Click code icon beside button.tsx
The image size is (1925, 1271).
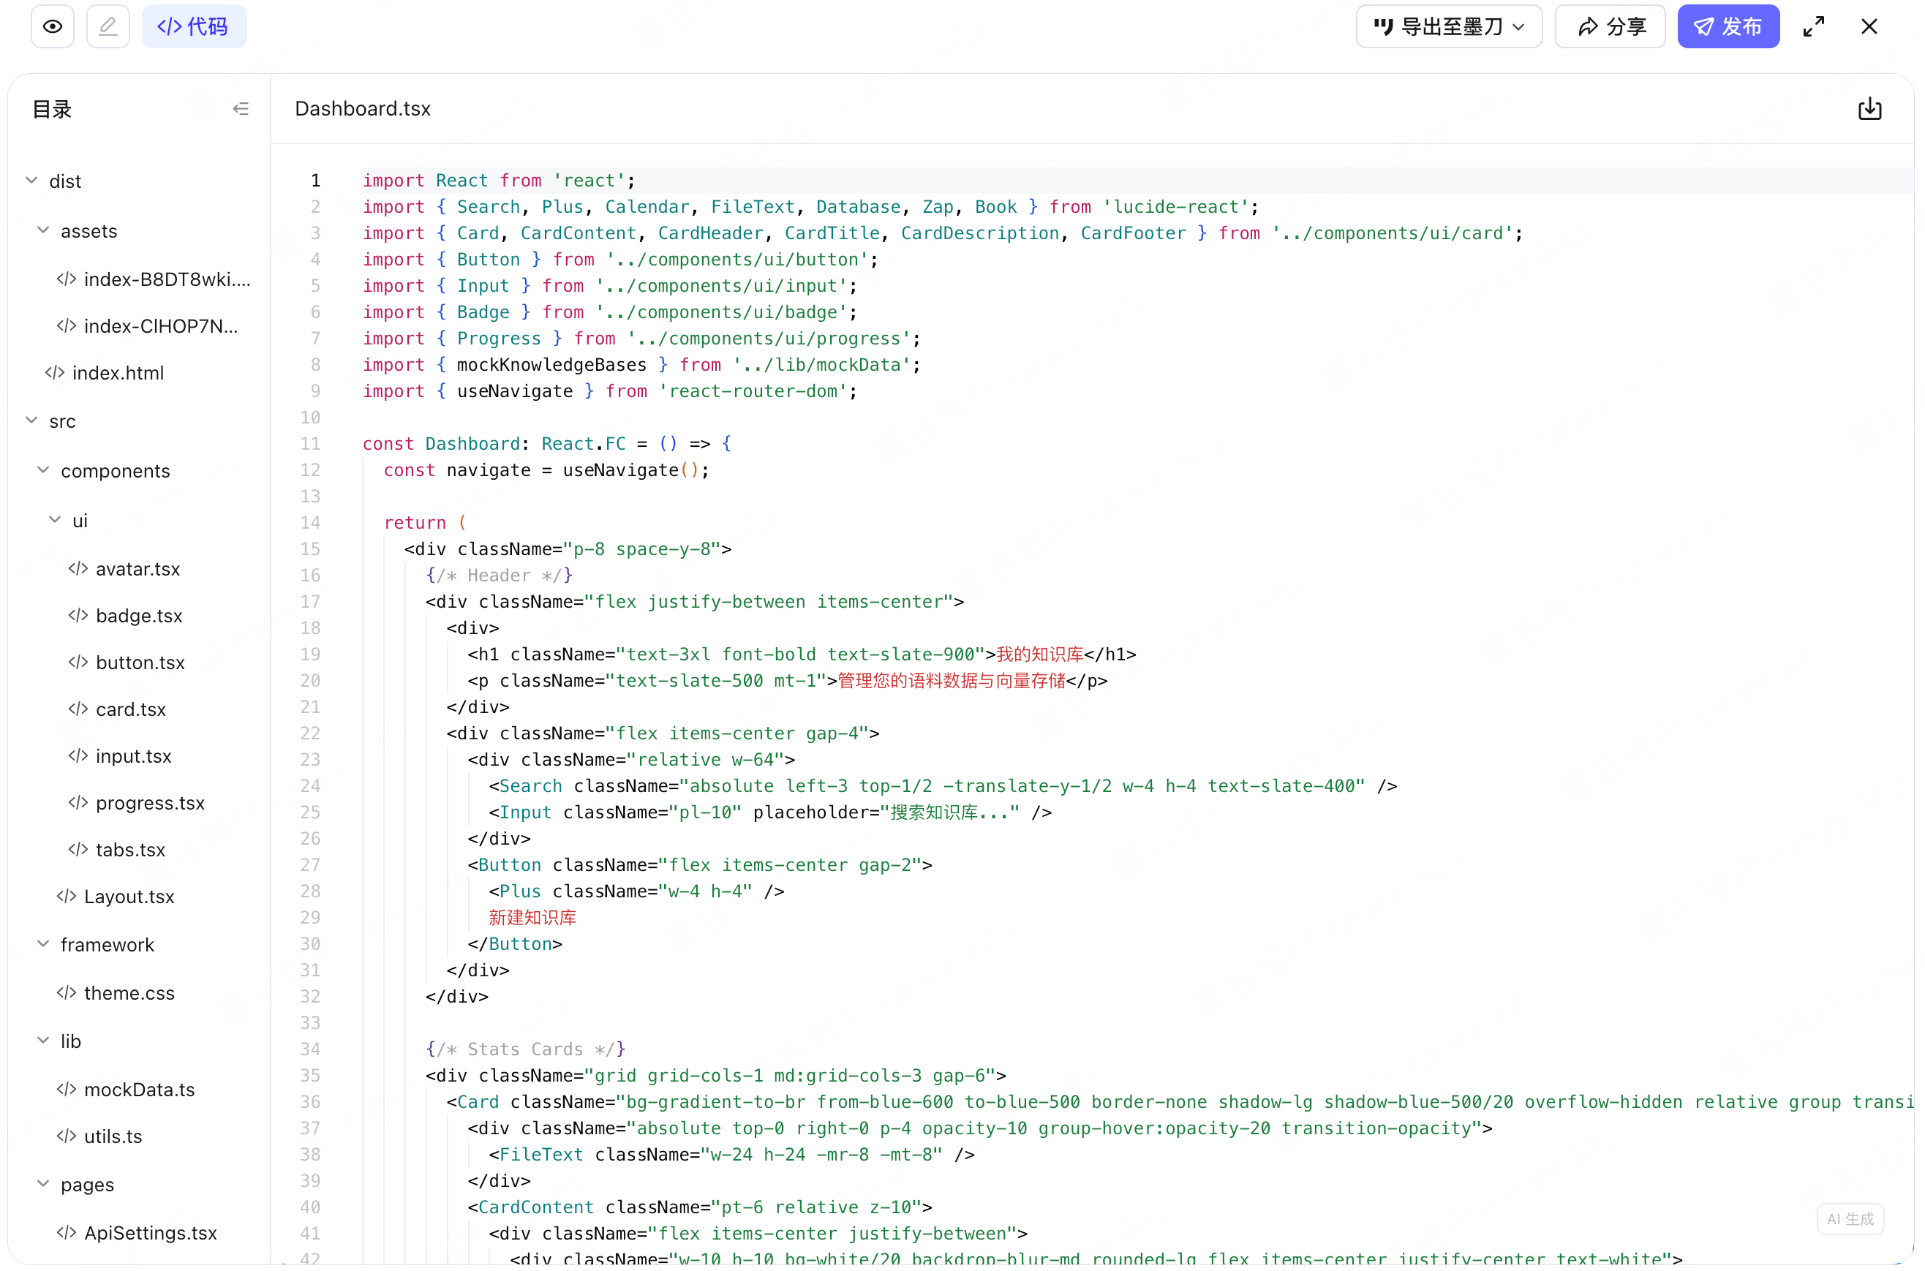[78, 663]
